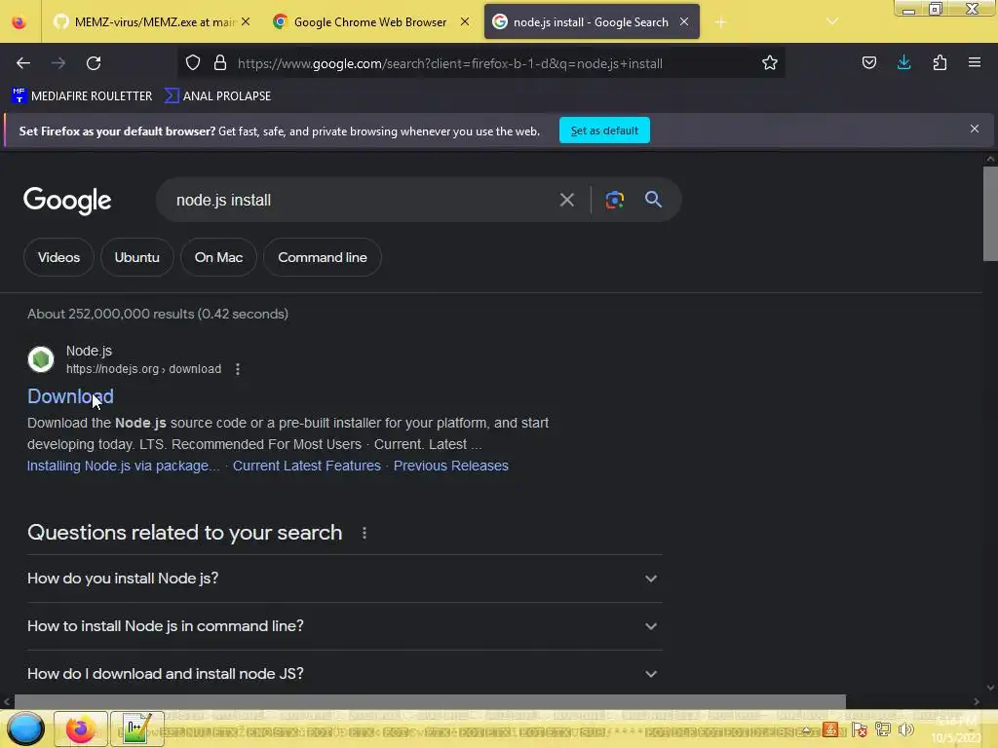Click the Set as default button

604,131
